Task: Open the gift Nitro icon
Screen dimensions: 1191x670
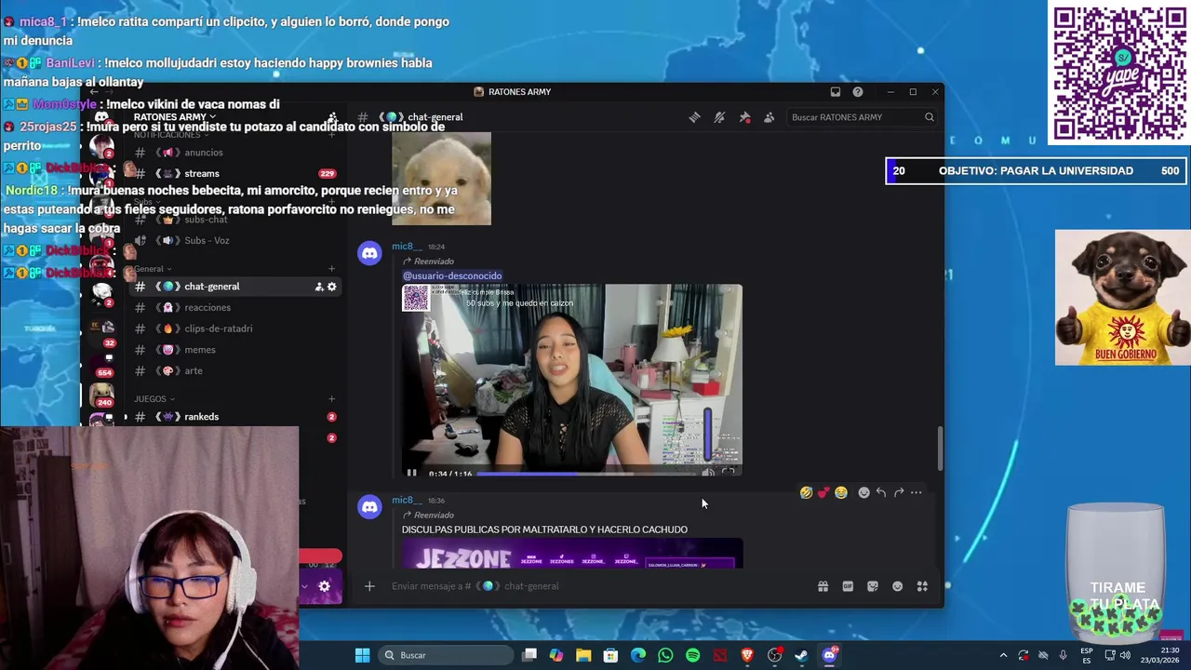Action: (x=823, y=586)
